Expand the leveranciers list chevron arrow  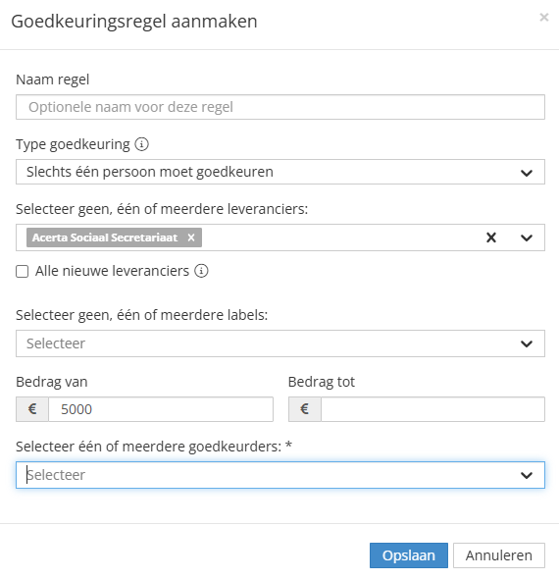click(x=527, y=237)
